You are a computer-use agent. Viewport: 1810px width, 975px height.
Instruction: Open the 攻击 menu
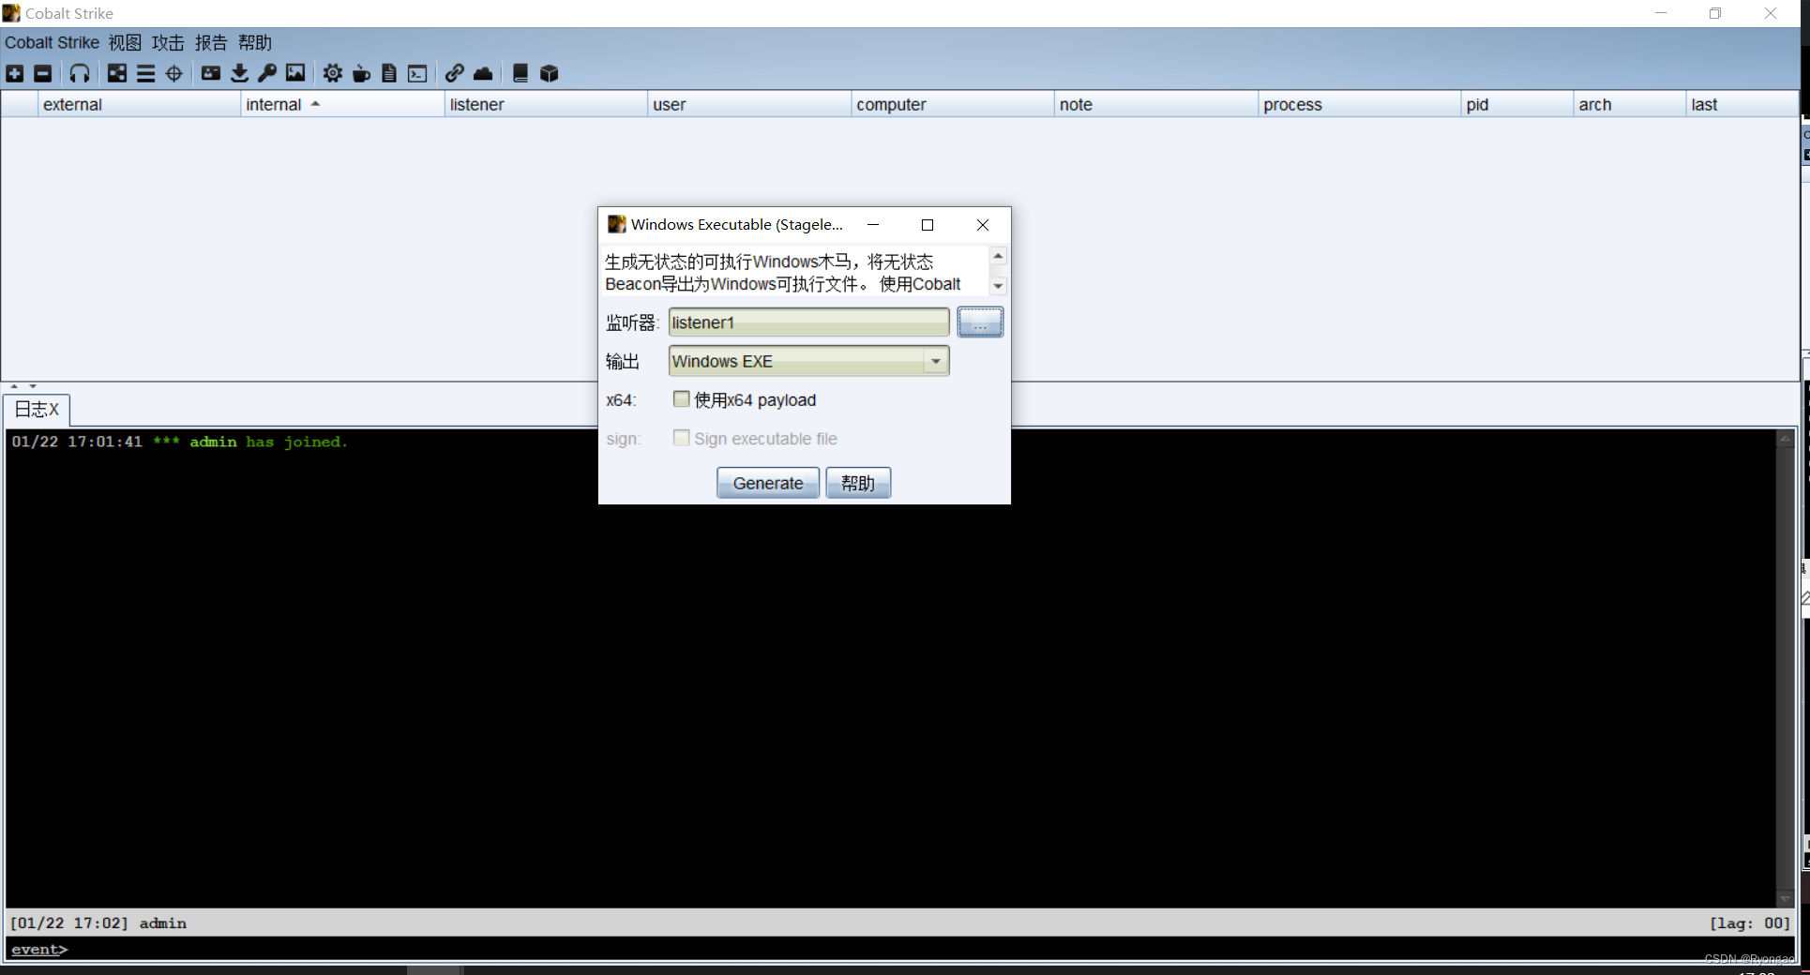(x=168, y=42)
